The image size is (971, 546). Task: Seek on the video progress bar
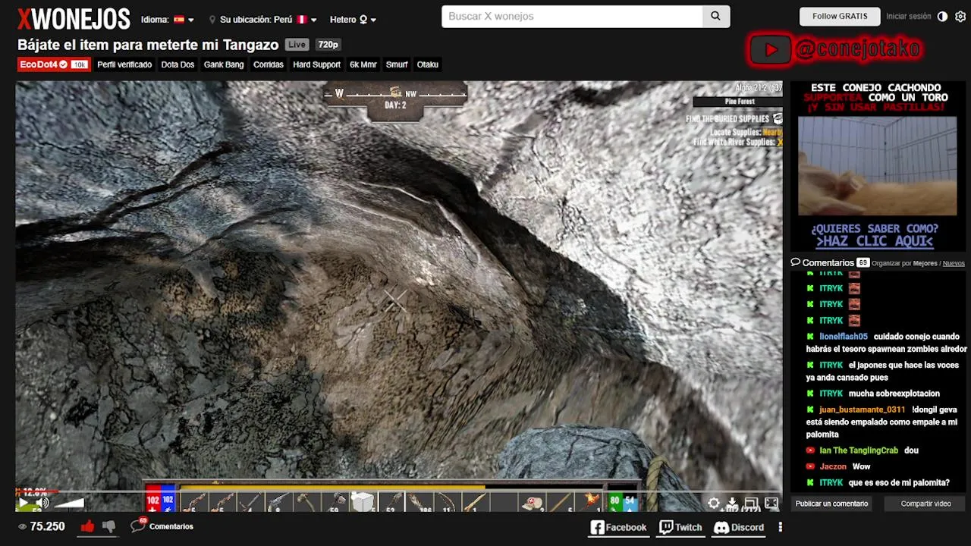[x=398, y=491]
